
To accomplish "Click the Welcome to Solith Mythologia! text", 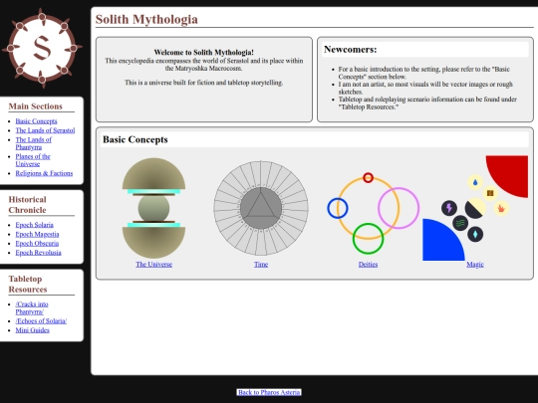I will [204, 53].
